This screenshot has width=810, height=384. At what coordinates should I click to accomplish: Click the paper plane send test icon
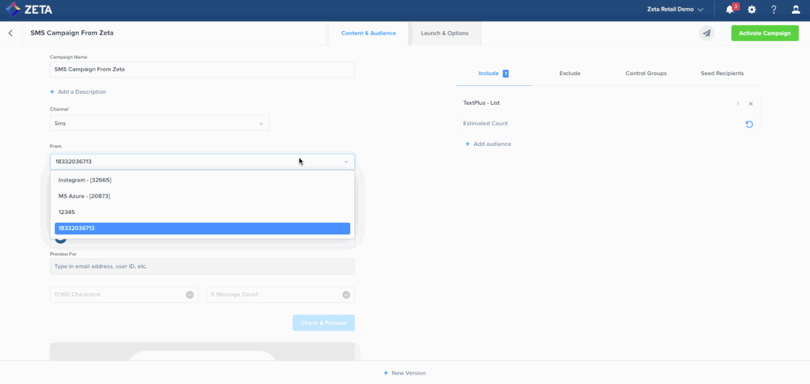[x=707, y=33]
